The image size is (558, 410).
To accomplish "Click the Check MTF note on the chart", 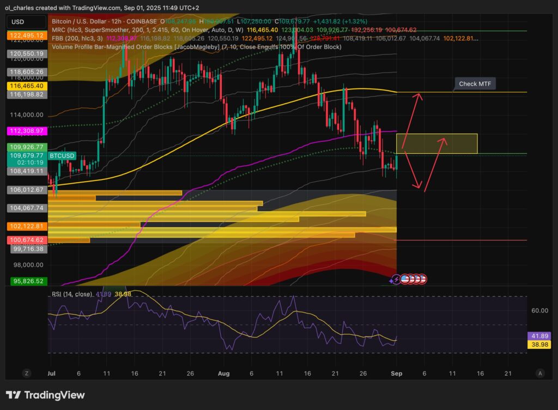I will [x=475, y=83].
